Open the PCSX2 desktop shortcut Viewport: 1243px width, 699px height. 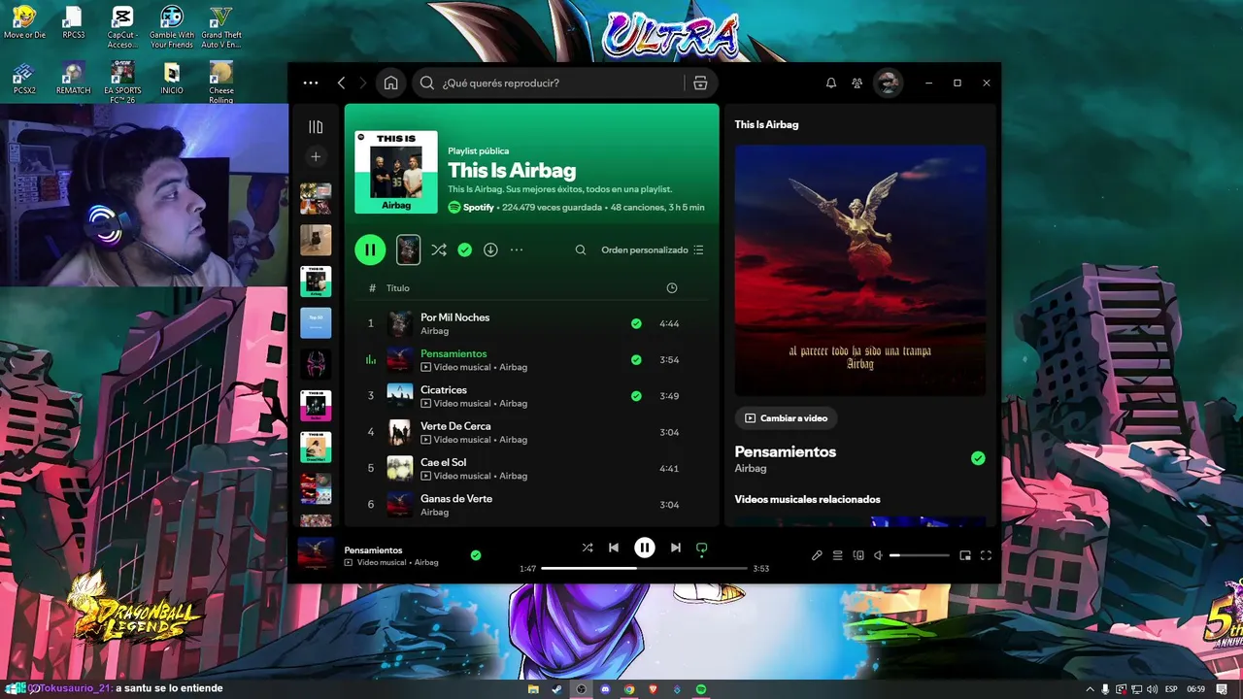pyautogui.click(x=24, y=79)
